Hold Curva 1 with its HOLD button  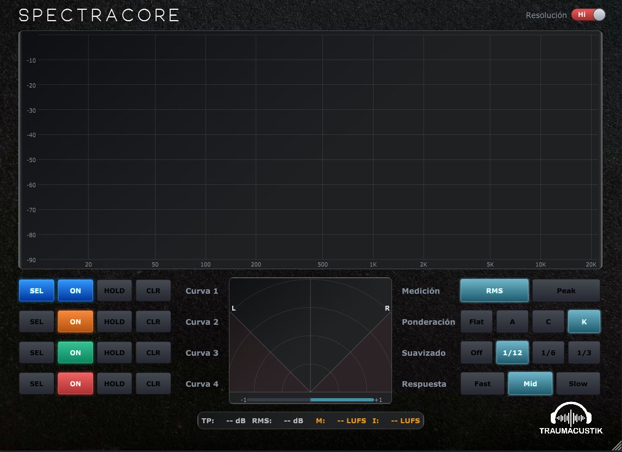pos(114,290)
